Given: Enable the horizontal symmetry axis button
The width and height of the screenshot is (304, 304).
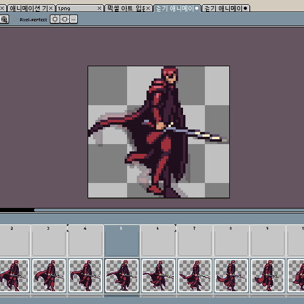Looking at the screenshot, I should coord(64,19).
